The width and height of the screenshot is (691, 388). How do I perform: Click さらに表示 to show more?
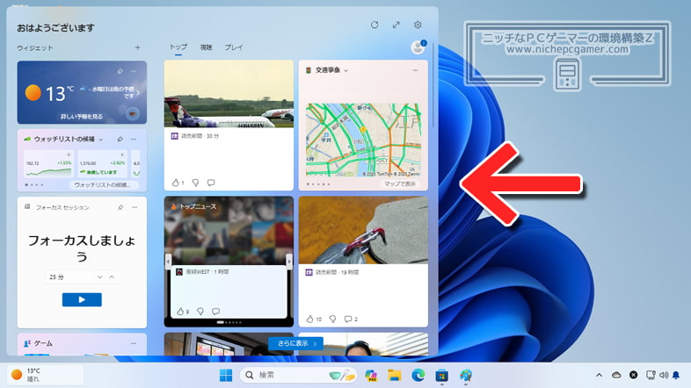[x=295, y=343]
